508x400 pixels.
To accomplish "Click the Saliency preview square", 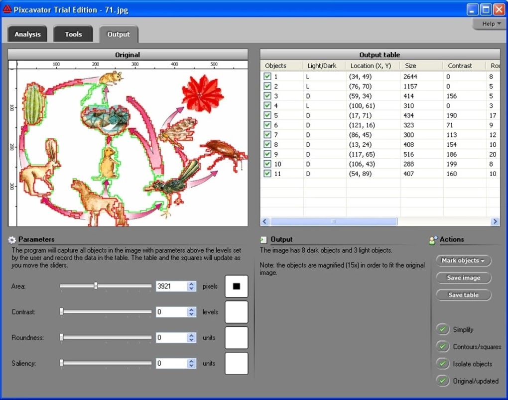I will coord(236,363).
